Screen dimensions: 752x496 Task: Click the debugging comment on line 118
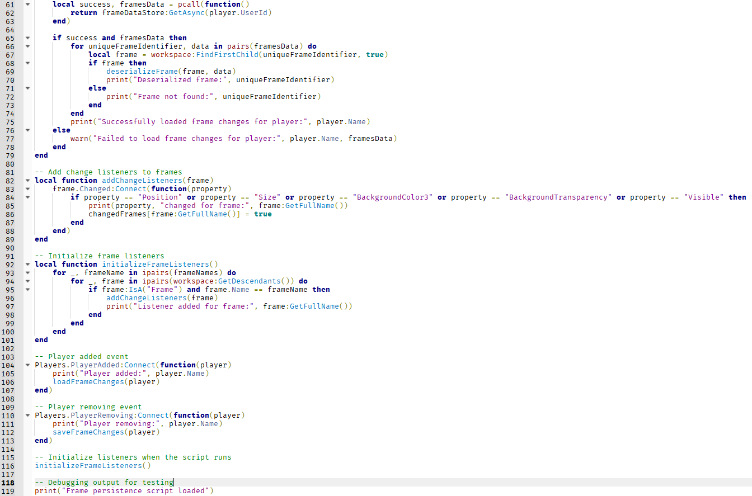(104, 482)
